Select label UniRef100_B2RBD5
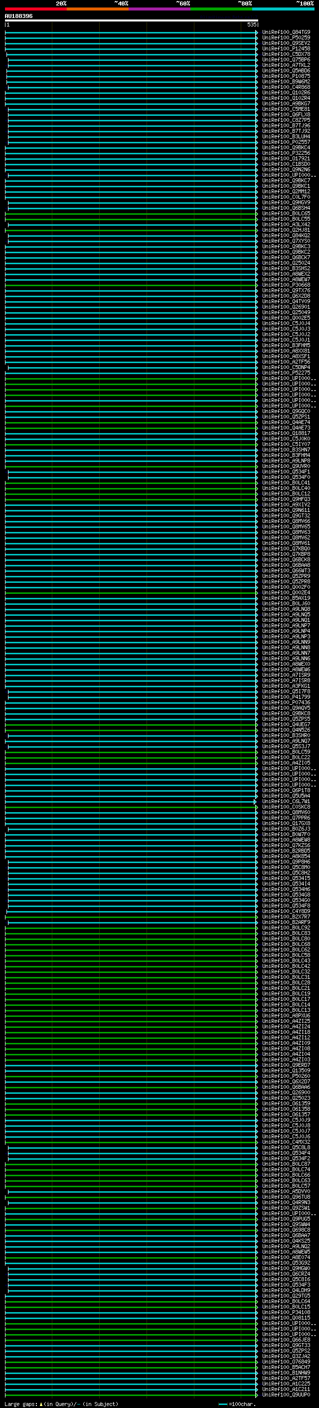The width and height of the screenshot is (319, 1408). point(286,851)
